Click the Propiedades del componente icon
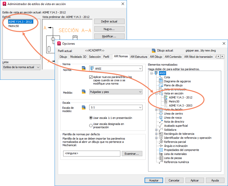Screen dimensions: 228x186 161,150
